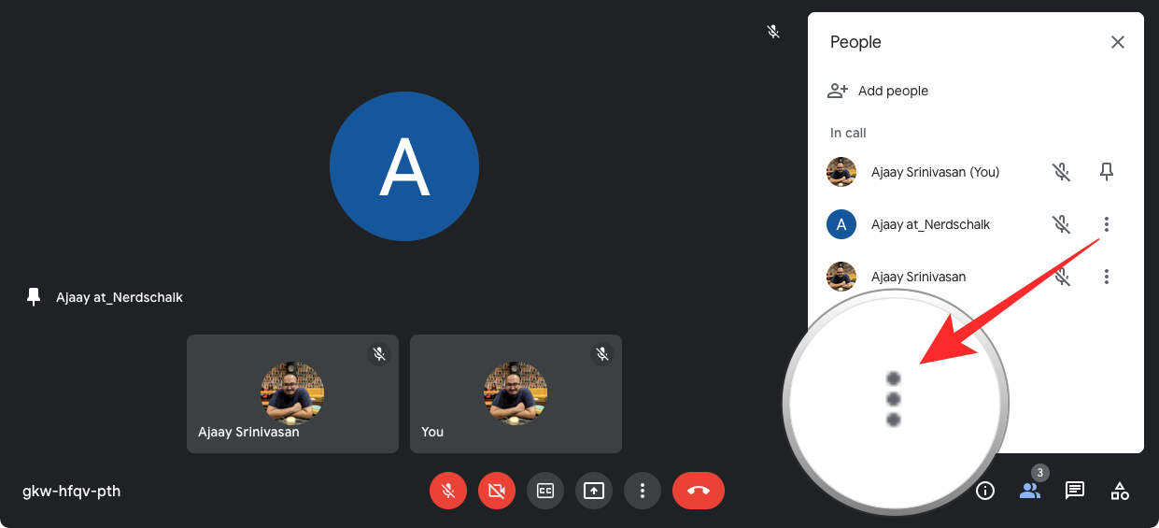Open three-dot menu for Ajaay at_Nerdschalk
This screenshot has width=1159, height=528.
tap(1107, 224)
